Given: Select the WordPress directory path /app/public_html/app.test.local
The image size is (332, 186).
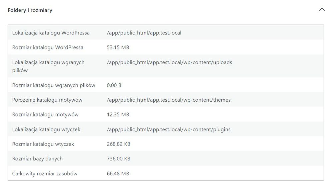Looking at the screenshot, I should point(144,33).
